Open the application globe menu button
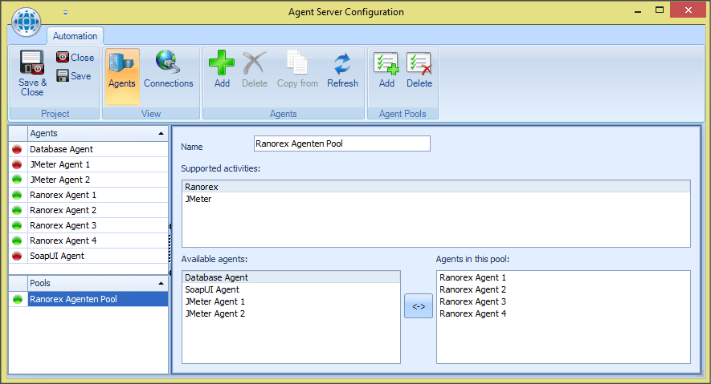711x384 pixels. (x=27, y=22)
